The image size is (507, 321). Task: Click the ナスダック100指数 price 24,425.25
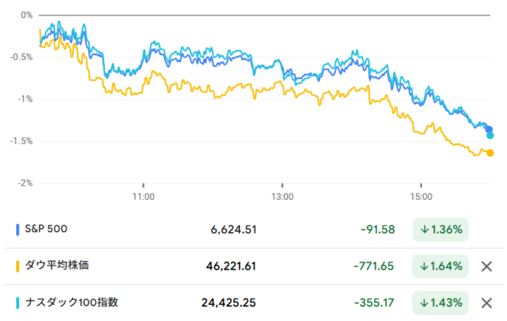(229, 303)
